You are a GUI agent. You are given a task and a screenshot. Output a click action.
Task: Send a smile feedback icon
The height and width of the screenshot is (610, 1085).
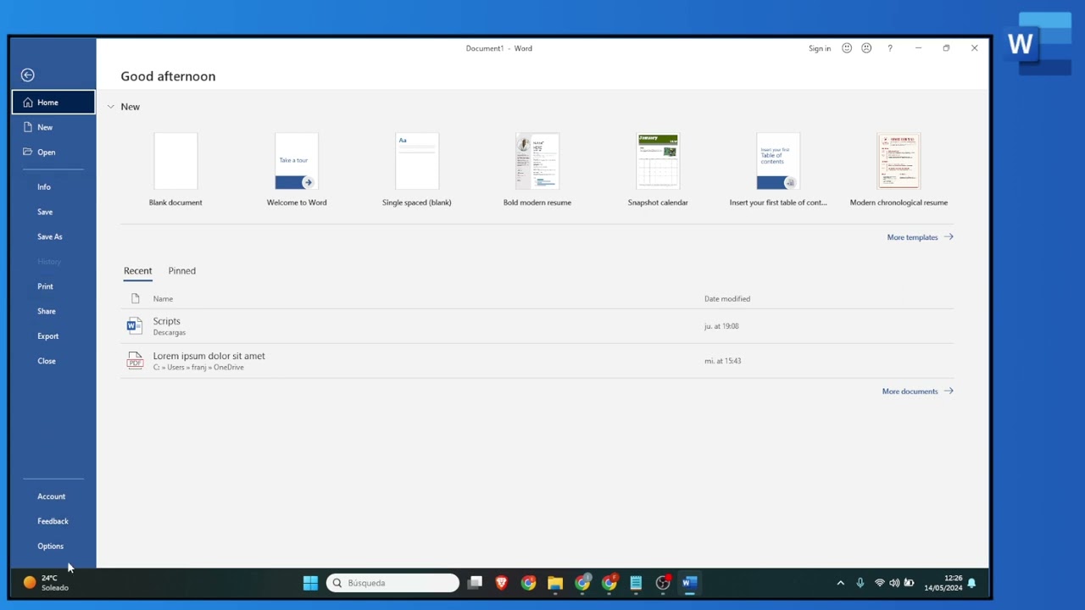[846, 48]
